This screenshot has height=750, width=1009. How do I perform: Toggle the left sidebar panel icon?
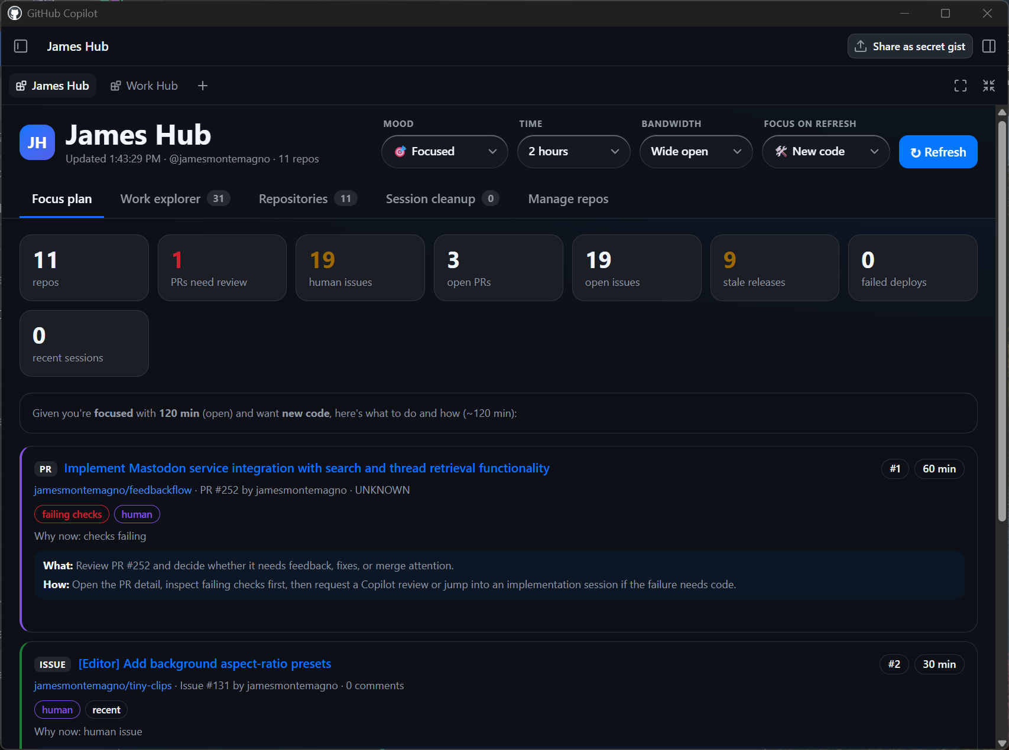(x=21, y=46)
